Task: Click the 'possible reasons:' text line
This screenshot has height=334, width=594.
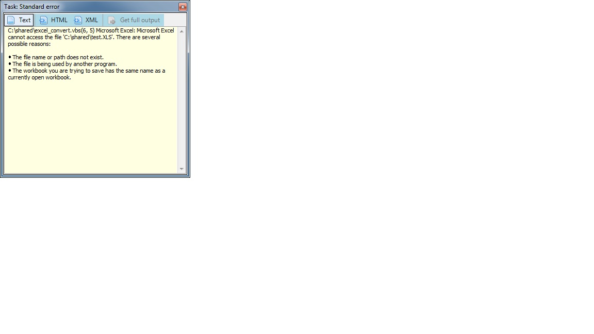Action: [x=29, y=44]
